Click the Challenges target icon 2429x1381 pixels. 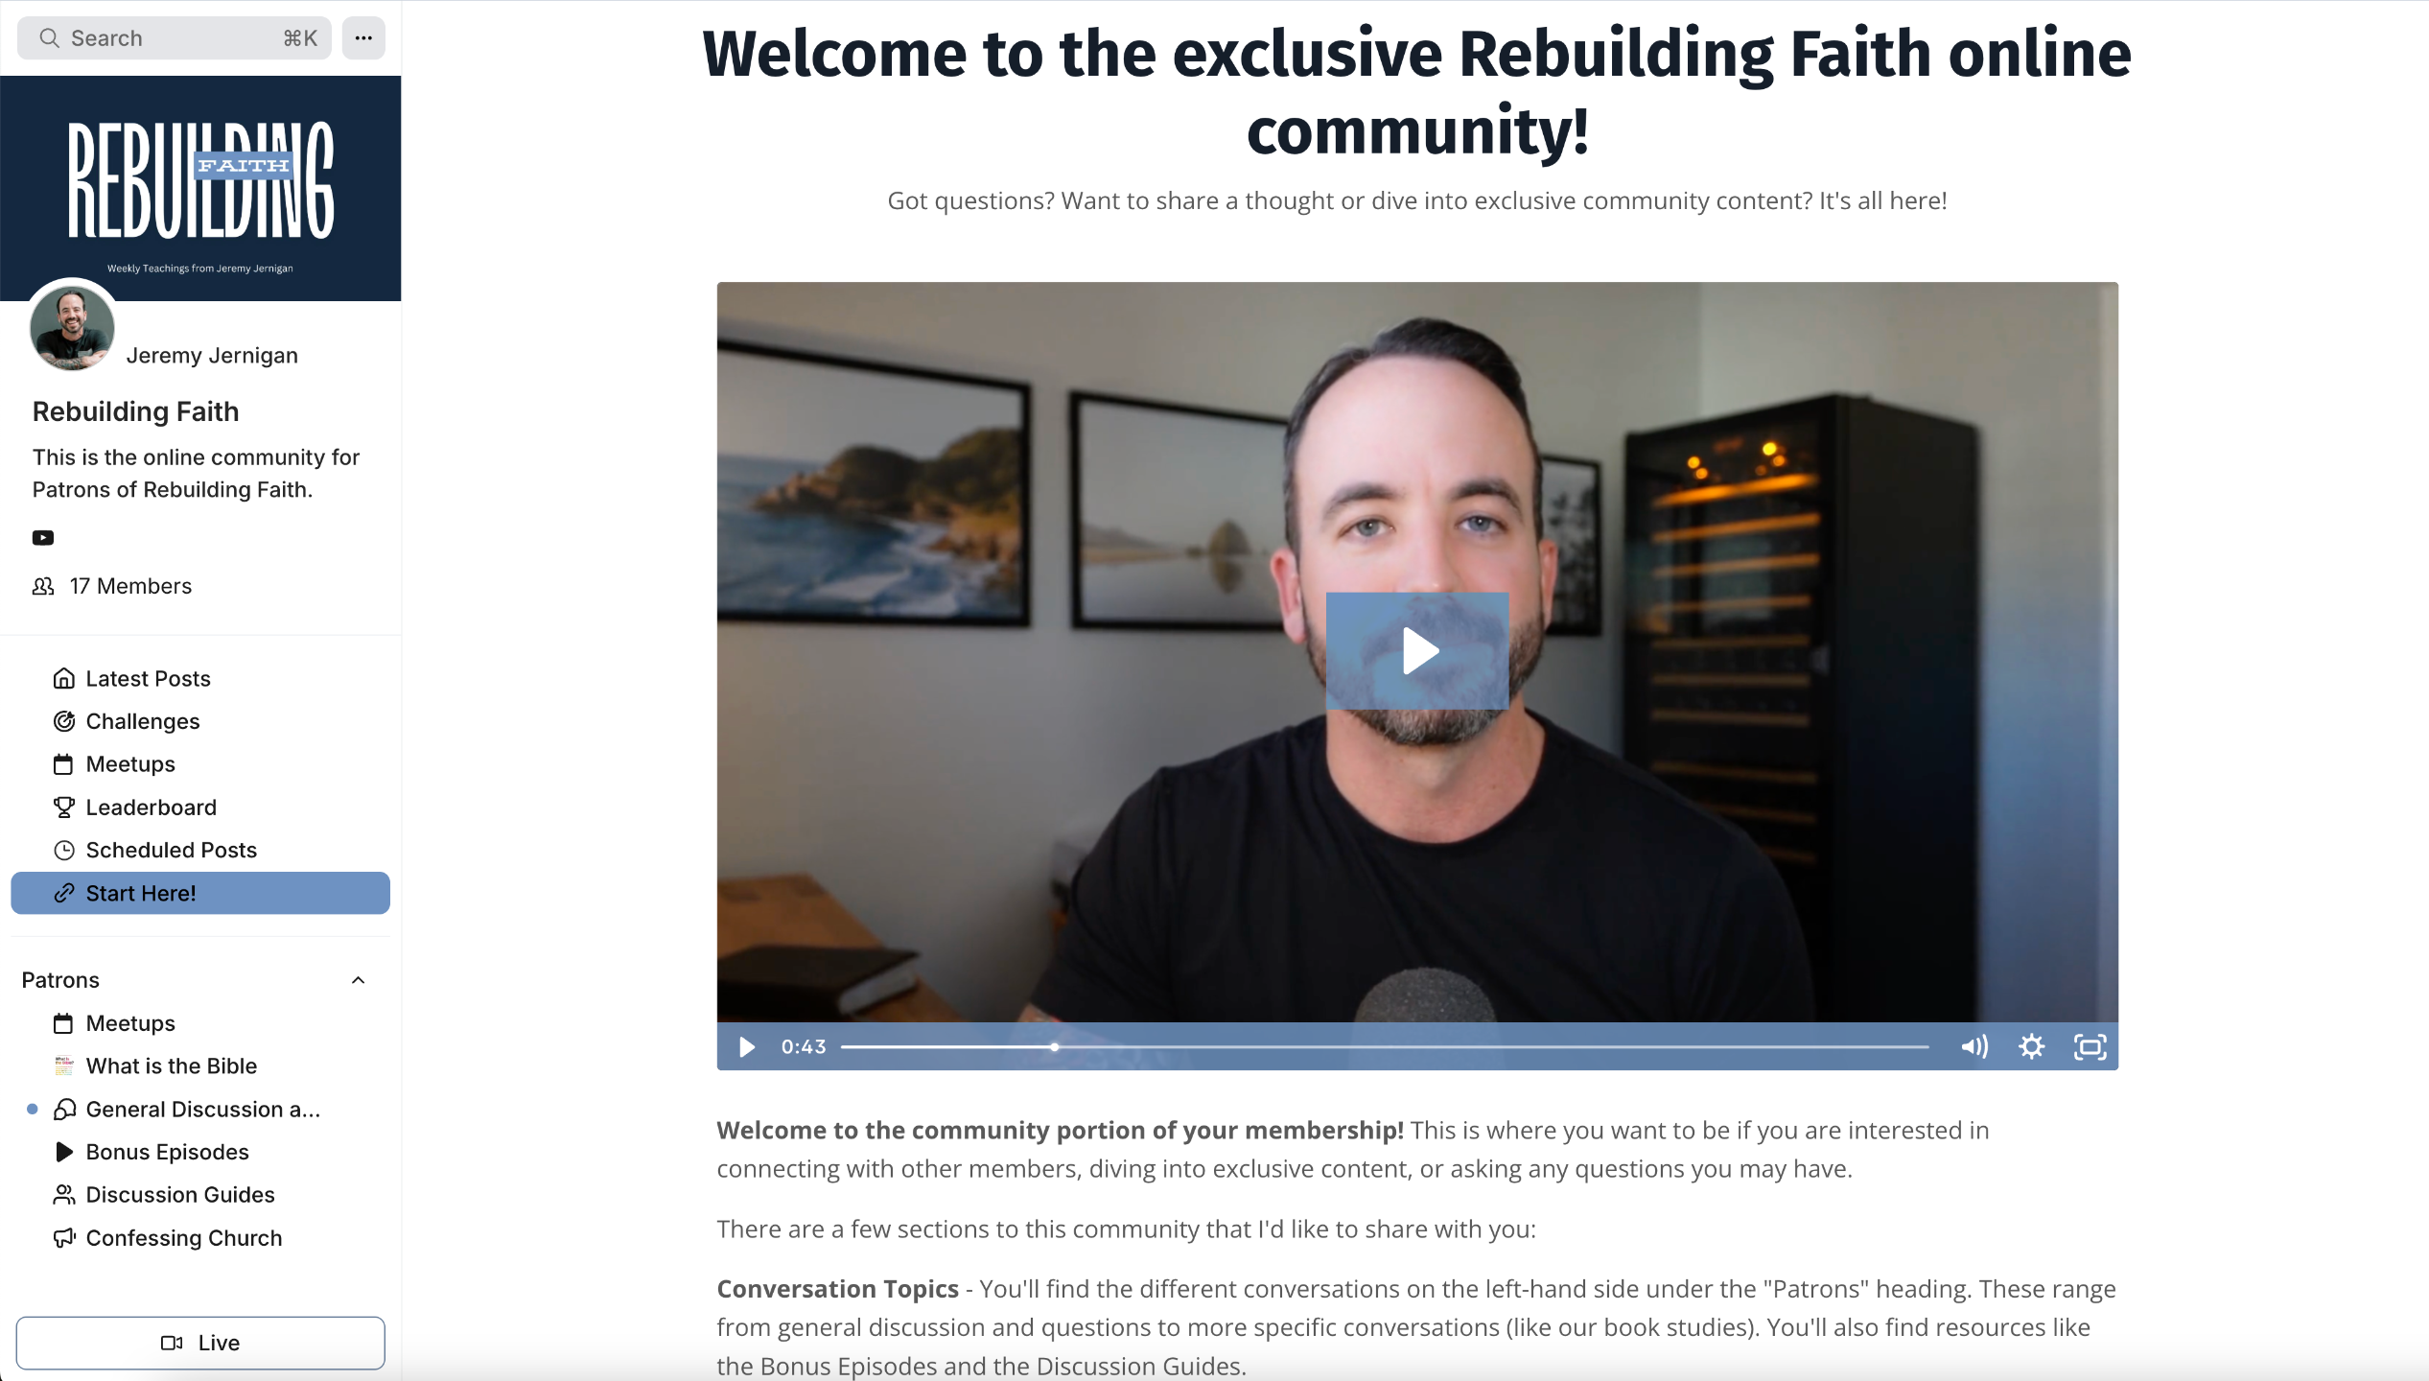pos(64,721)
